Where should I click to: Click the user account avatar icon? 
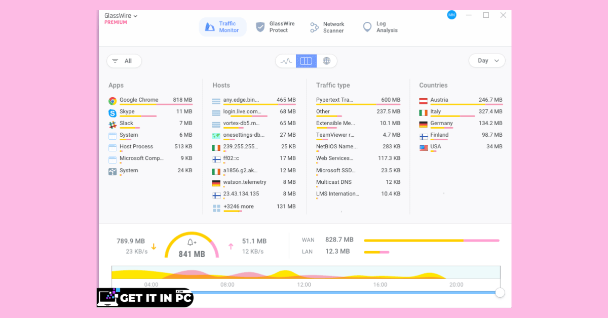tap(451, 15)
